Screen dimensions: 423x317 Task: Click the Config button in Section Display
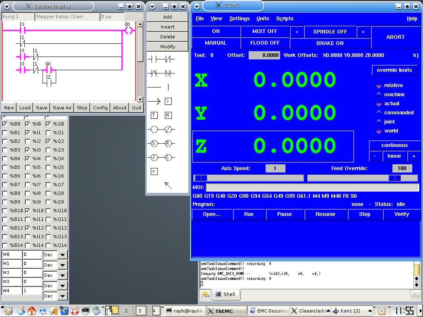pyautogui.click(x=100, y=108)
